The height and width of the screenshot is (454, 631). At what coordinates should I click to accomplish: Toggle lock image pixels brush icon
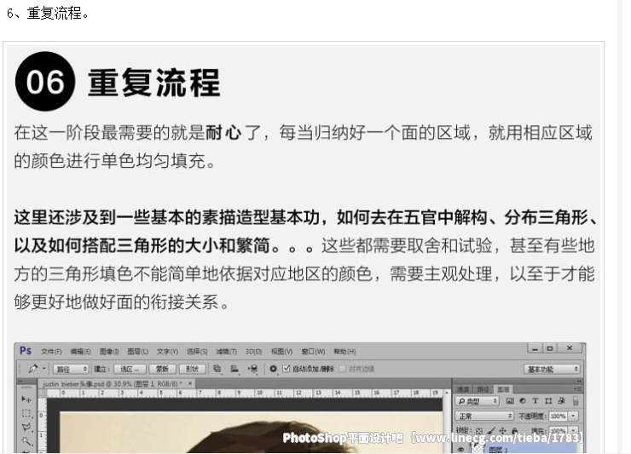pyautogui.click(x=491, y=431)
